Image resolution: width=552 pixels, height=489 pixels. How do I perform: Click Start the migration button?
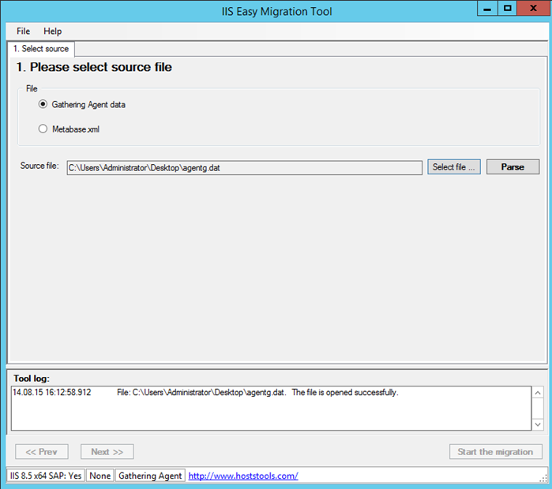pyautogui.click(x=496, y=452)
